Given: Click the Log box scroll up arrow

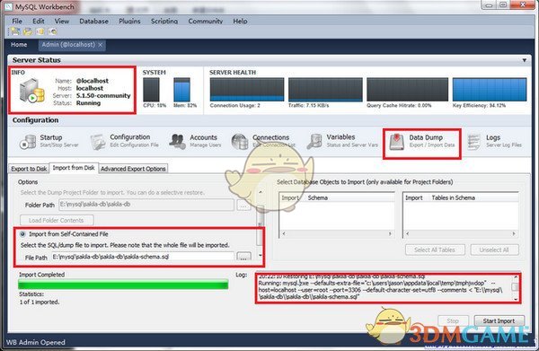Looking at the screenshot, I should click(516, 277).
